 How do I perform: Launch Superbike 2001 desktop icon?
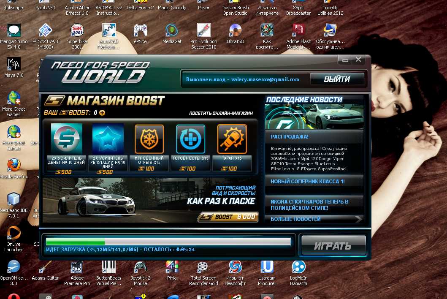click(x=77, y=36)
